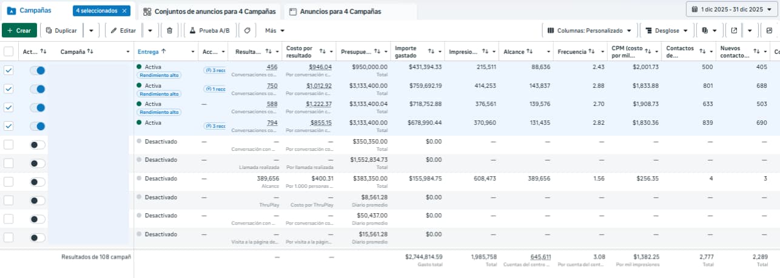Open the Campaña column options arrow

coord(127,52)
